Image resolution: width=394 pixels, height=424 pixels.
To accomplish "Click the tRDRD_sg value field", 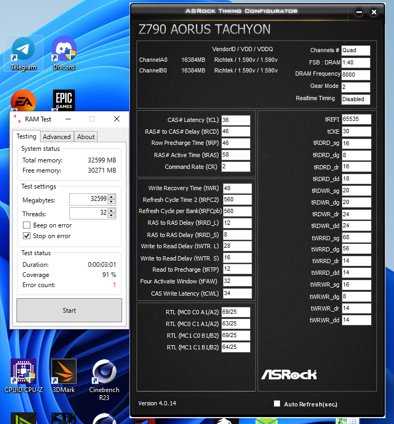I will pos(356,143).
